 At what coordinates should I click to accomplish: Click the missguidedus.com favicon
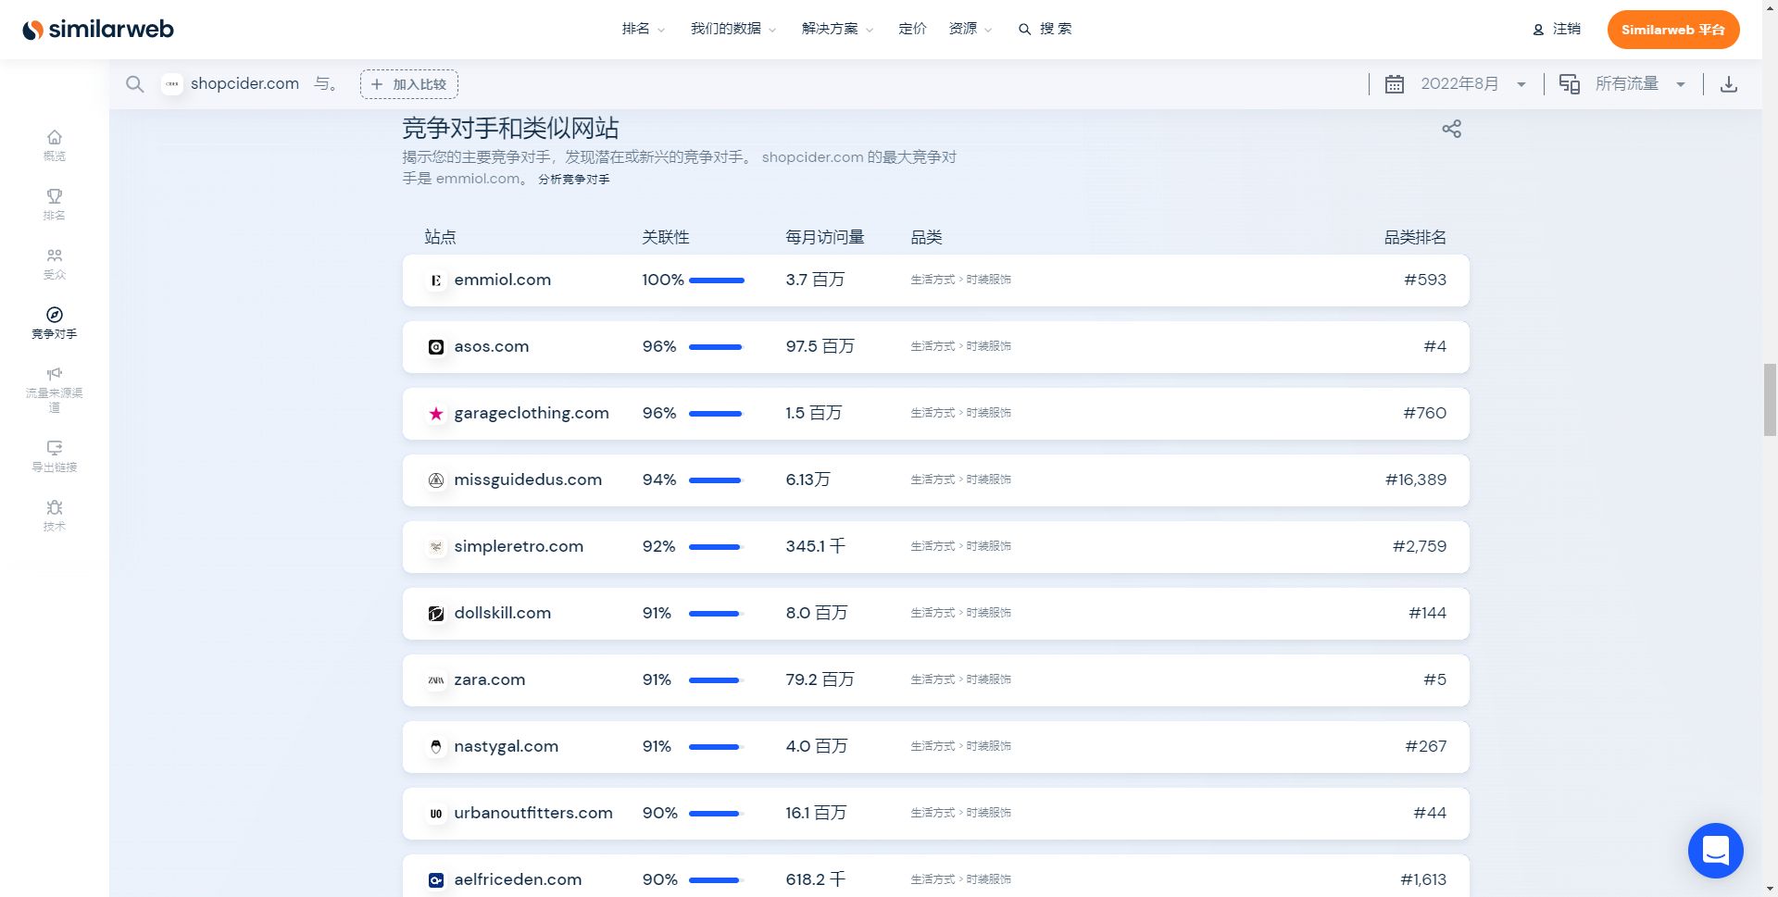(436, 480)
